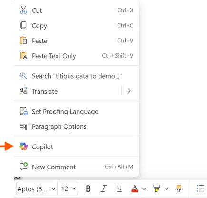Expand font color options arrow
Viewport: 207px width, 198px height.
coord(144,188)
